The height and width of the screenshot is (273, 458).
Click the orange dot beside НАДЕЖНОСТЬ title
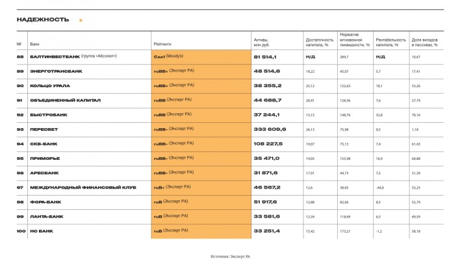click(81, 20)
